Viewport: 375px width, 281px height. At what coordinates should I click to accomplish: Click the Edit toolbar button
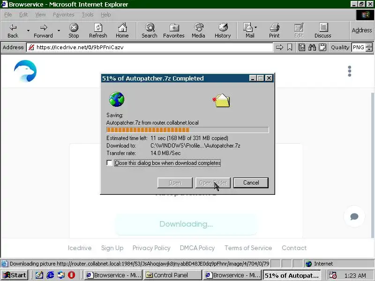tap(299, 30)
